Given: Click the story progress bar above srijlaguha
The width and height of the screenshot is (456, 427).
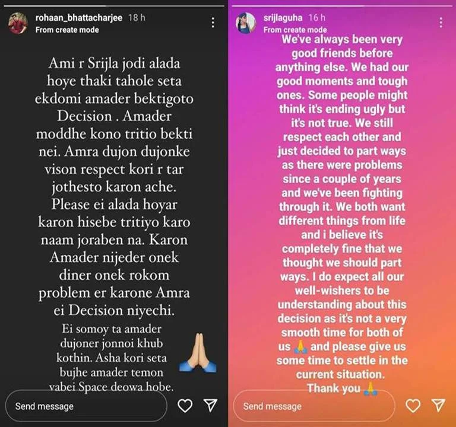Looking at the screenshot, I should click(x=342, y=6).
